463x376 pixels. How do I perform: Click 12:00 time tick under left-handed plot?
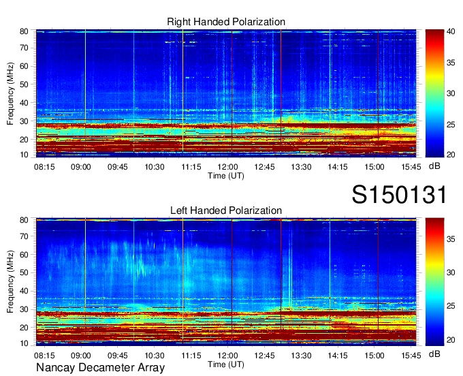(x=227, y=356)
